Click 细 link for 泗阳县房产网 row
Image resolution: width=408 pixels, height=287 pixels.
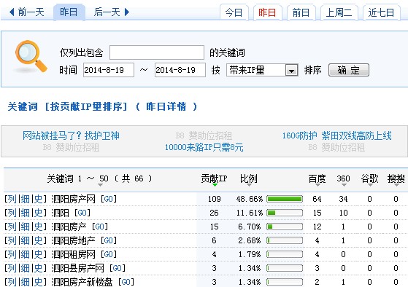(26, 268)
